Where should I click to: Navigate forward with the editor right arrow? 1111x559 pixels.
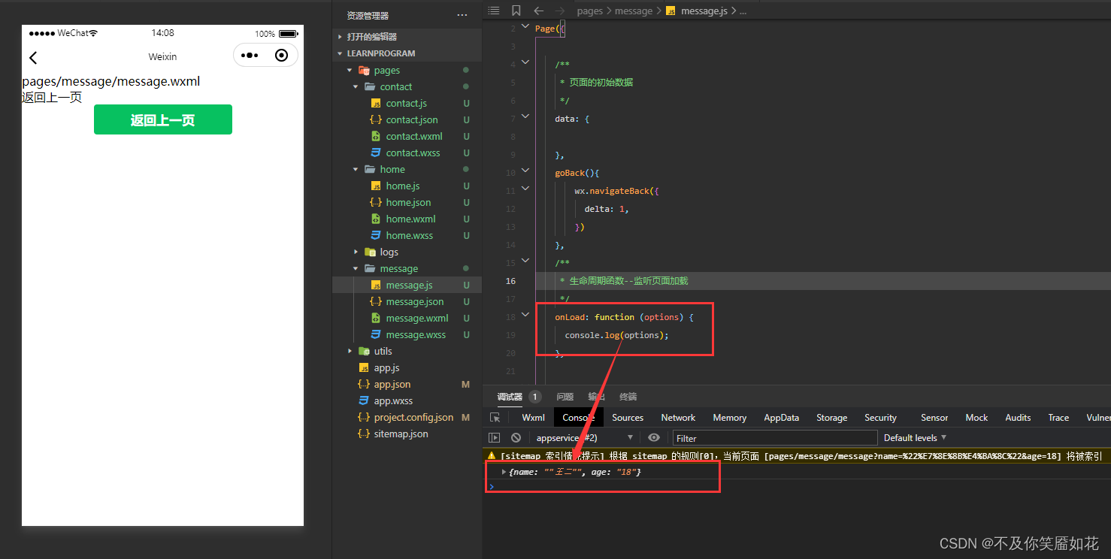pyautogui.click(x=559, y=11)
